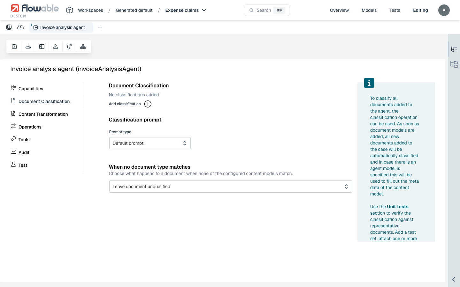
Task: Click the teal info icon
Action: pyautogui.click(x=369, y=83)
